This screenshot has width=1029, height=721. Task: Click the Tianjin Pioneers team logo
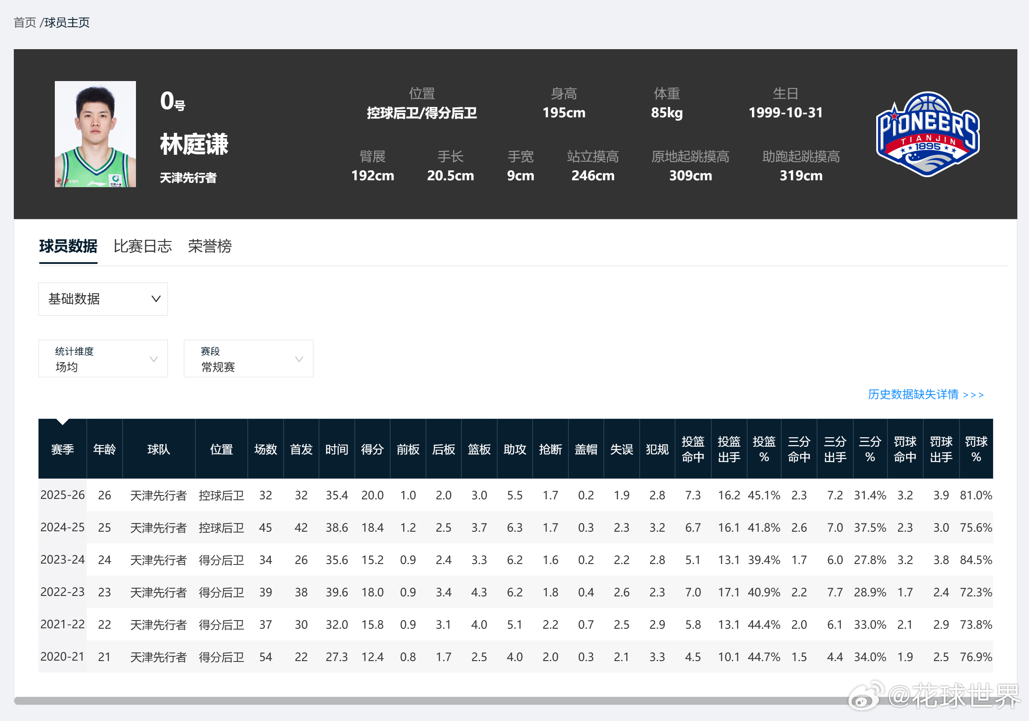tap(928, 134)
